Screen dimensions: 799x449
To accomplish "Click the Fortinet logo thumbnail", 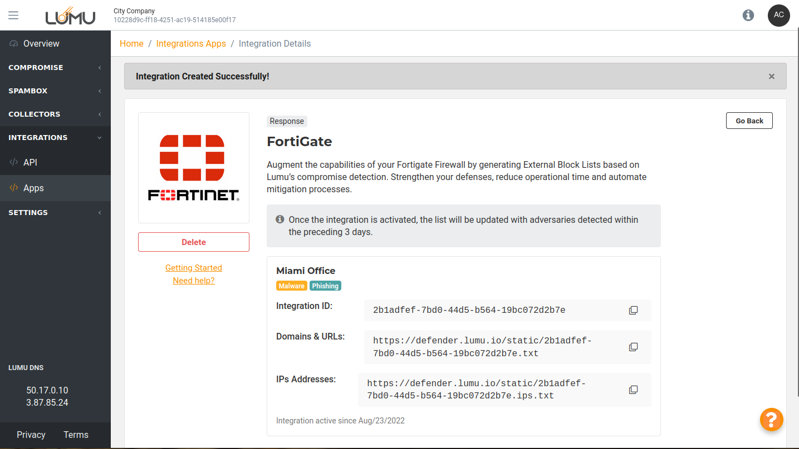I will [x=193, y=168].
